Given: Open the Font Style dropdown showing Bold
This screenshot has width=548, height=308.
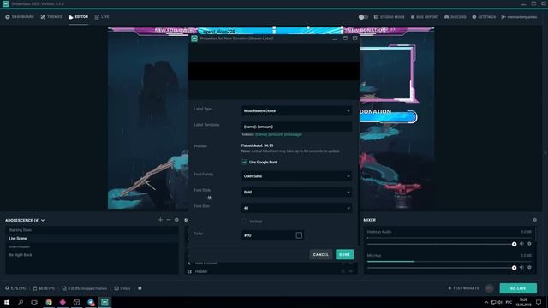Looking at the screenshot, I should 296,192.
